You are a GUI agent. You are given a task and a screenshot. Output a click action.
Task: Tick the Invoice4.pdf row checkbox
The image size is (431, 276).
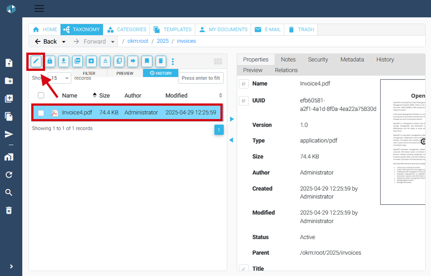tap(41, 113)
